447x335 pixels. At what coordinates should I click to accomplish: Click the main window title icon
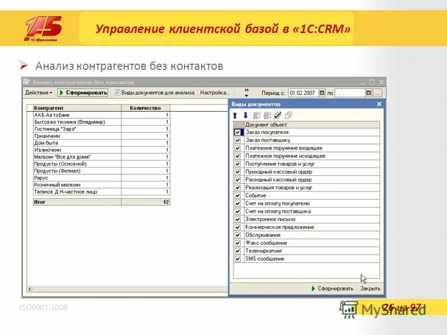click(26, 82)
